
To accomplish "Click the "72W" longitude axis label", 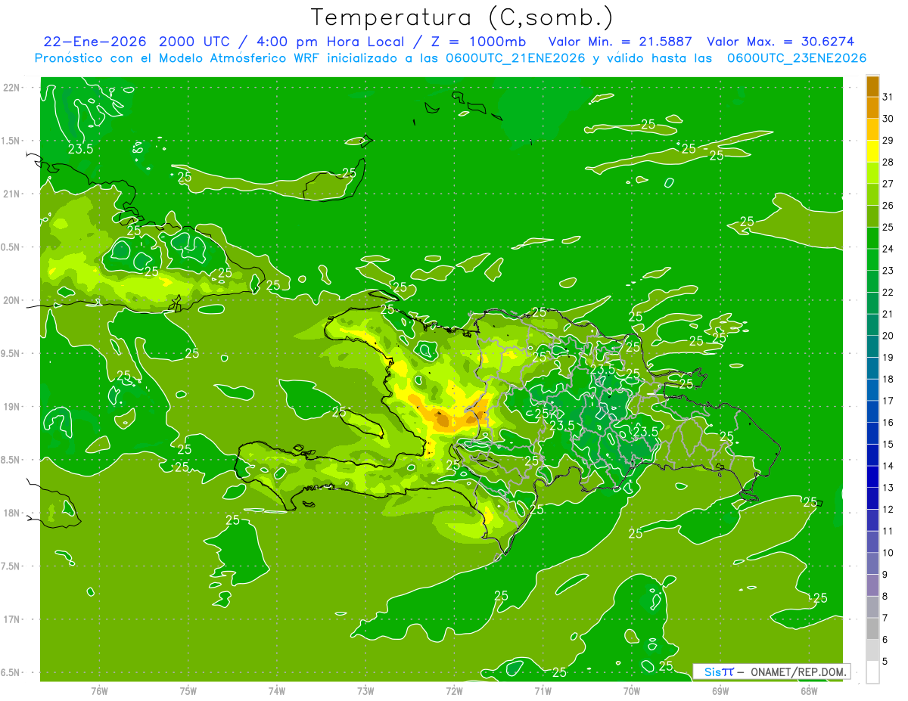I will pyautogui.click(x=454, y=691).
